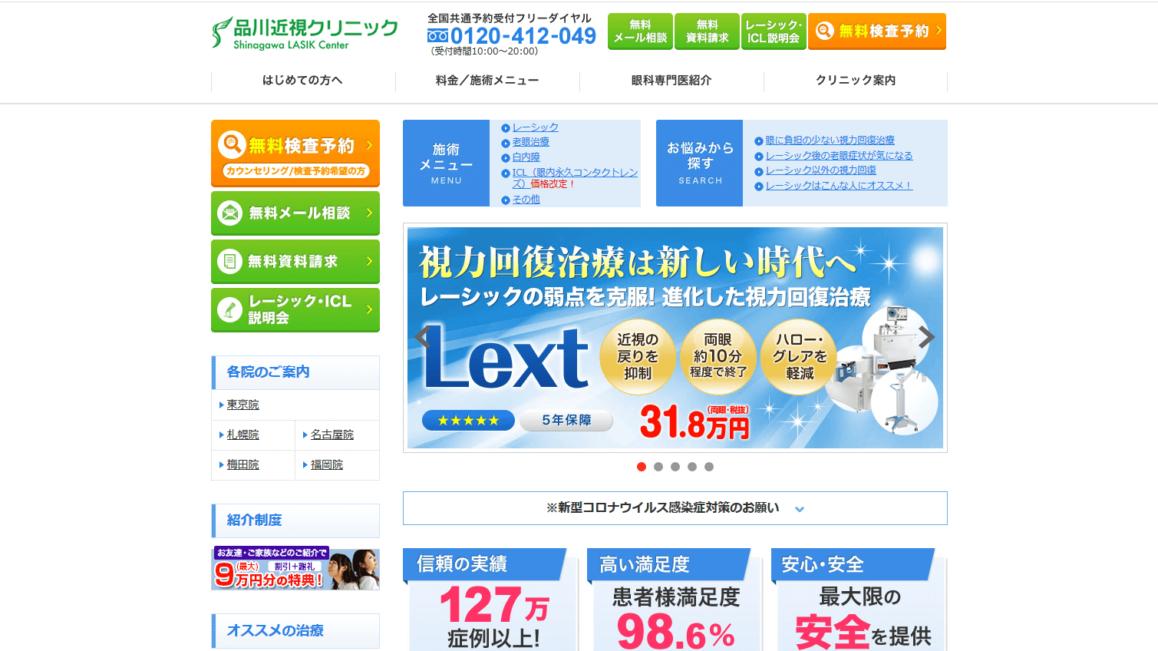
Task: Click the Lext main promotional banner
Action: click(x=675, y=338)
